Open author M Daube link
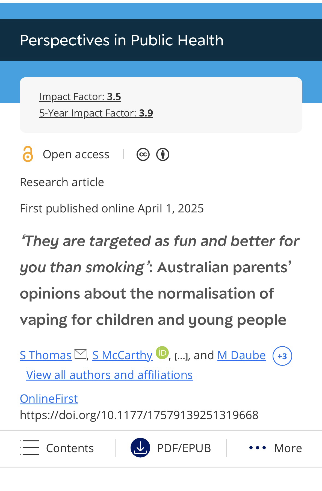Screen dimensions: 322x491 pyautogui.click(x=241, y=355)
